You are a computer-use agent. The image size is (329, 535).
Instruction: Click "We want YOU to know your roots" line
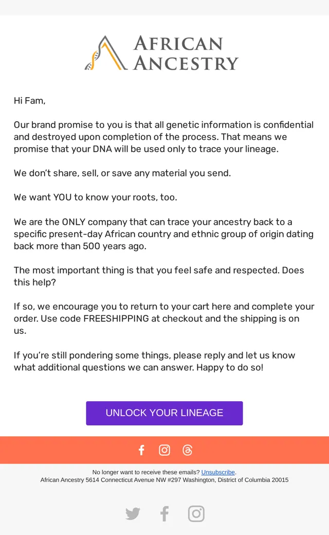tap(96, 198)
